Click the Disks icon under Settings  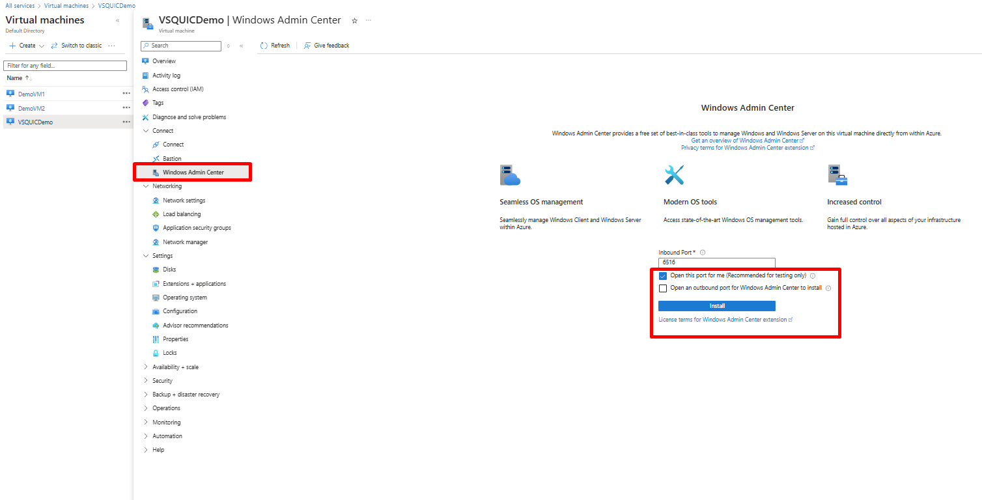point(156,270)
